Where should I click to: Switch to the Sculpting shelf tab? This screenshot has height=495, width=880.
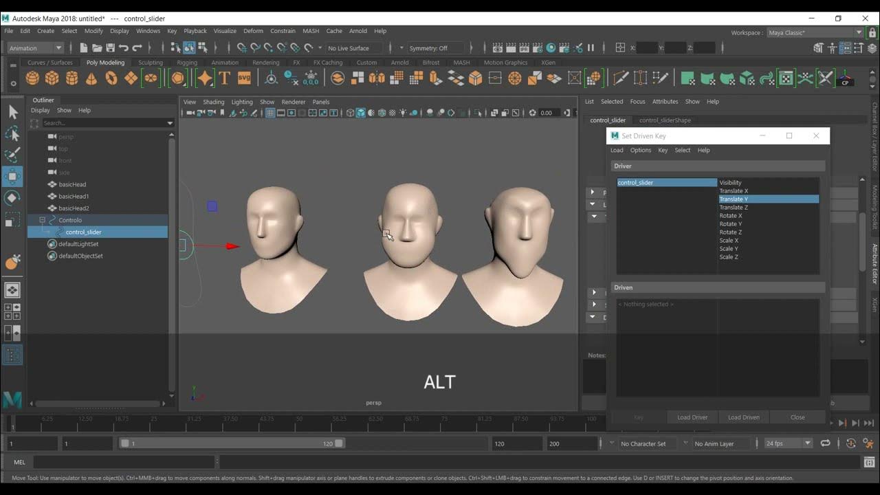pyautogui.click(x=151, y=63)
